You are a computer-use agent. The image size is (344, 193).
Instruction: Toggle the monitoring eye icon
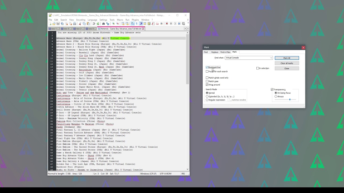pos(161,24)
